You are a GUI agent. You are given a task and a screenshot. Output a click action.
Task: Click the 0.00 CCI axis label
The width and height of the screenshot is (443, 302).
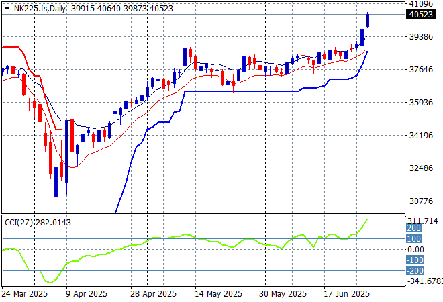(x=416, y=250)
